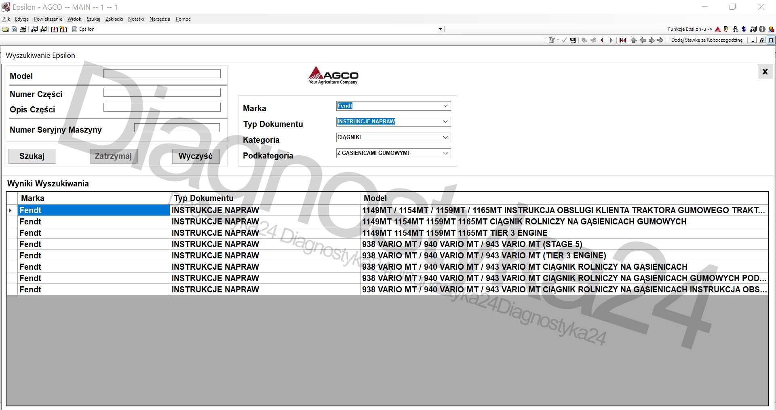Image resolution: width=776 pixels, height=410 pixels.
Task: Click the user profile function icon
Action: coord(771,29)
